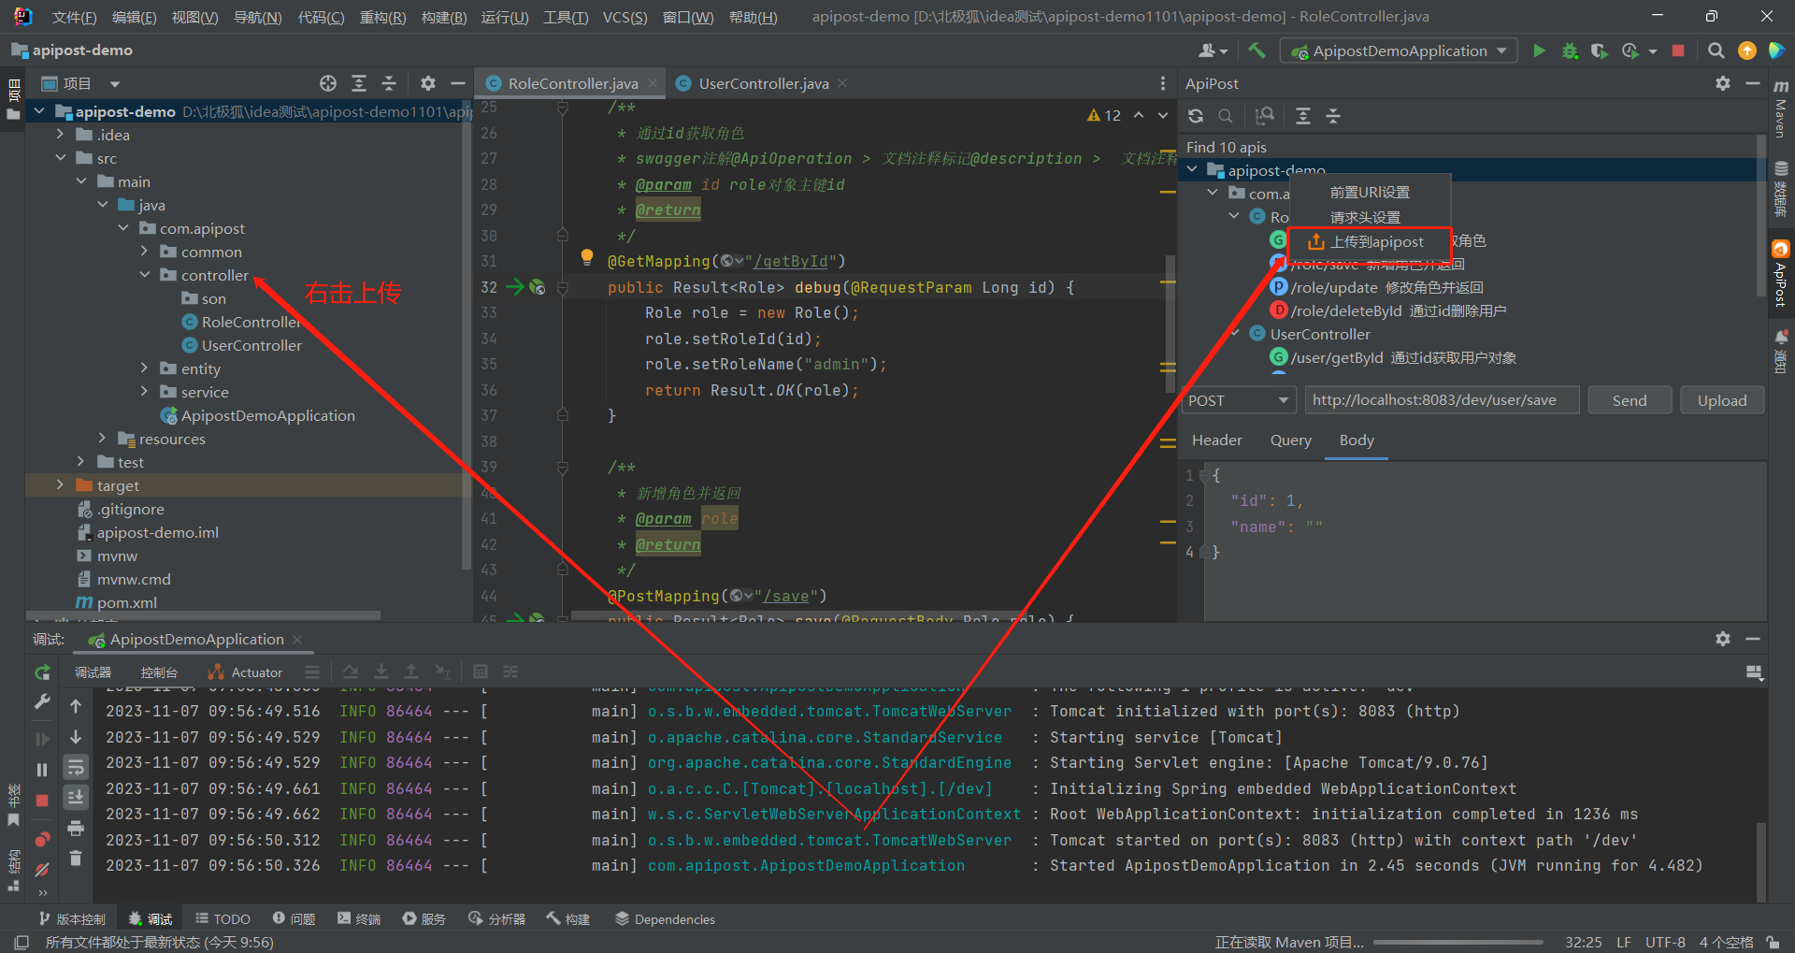
Task: Collapse all ApiPost tree nodes
Action: [1334, 116]
